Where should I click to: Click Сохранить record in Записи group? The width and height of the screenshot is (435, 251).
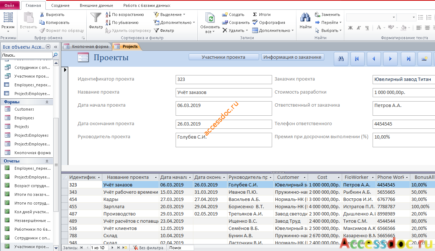pyautogui.click(x=236, y=22)
